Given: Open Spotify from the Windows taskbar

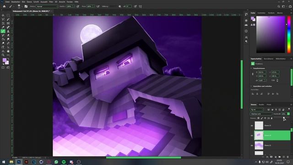Looking at the screenshot, I should coord(64,162).
